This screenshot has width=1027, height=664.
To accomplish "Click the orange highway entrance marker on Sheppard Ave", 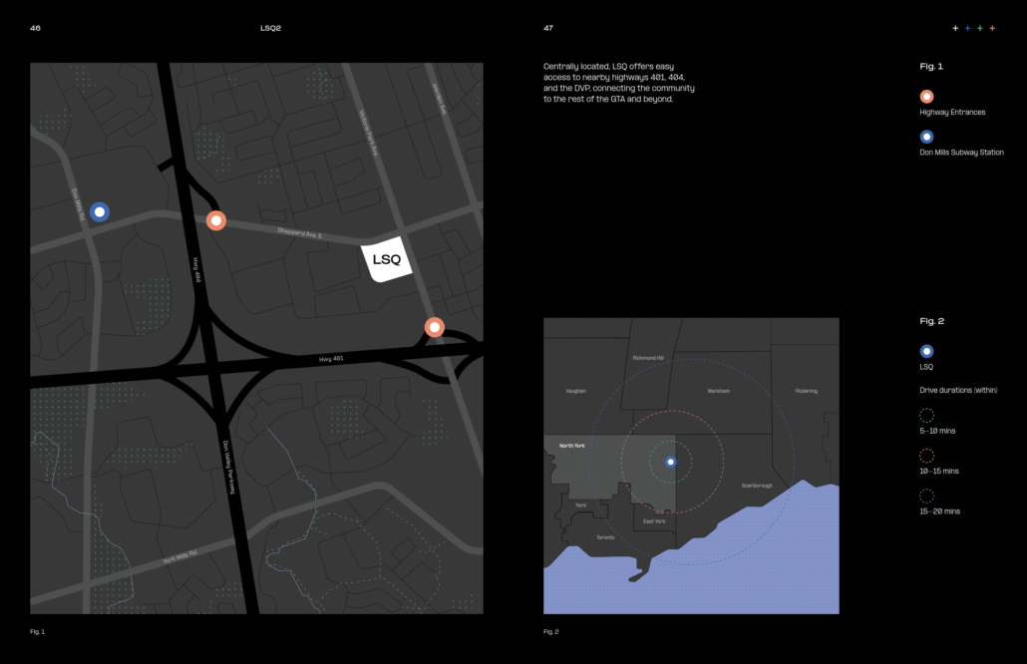I will click(216, 219).
